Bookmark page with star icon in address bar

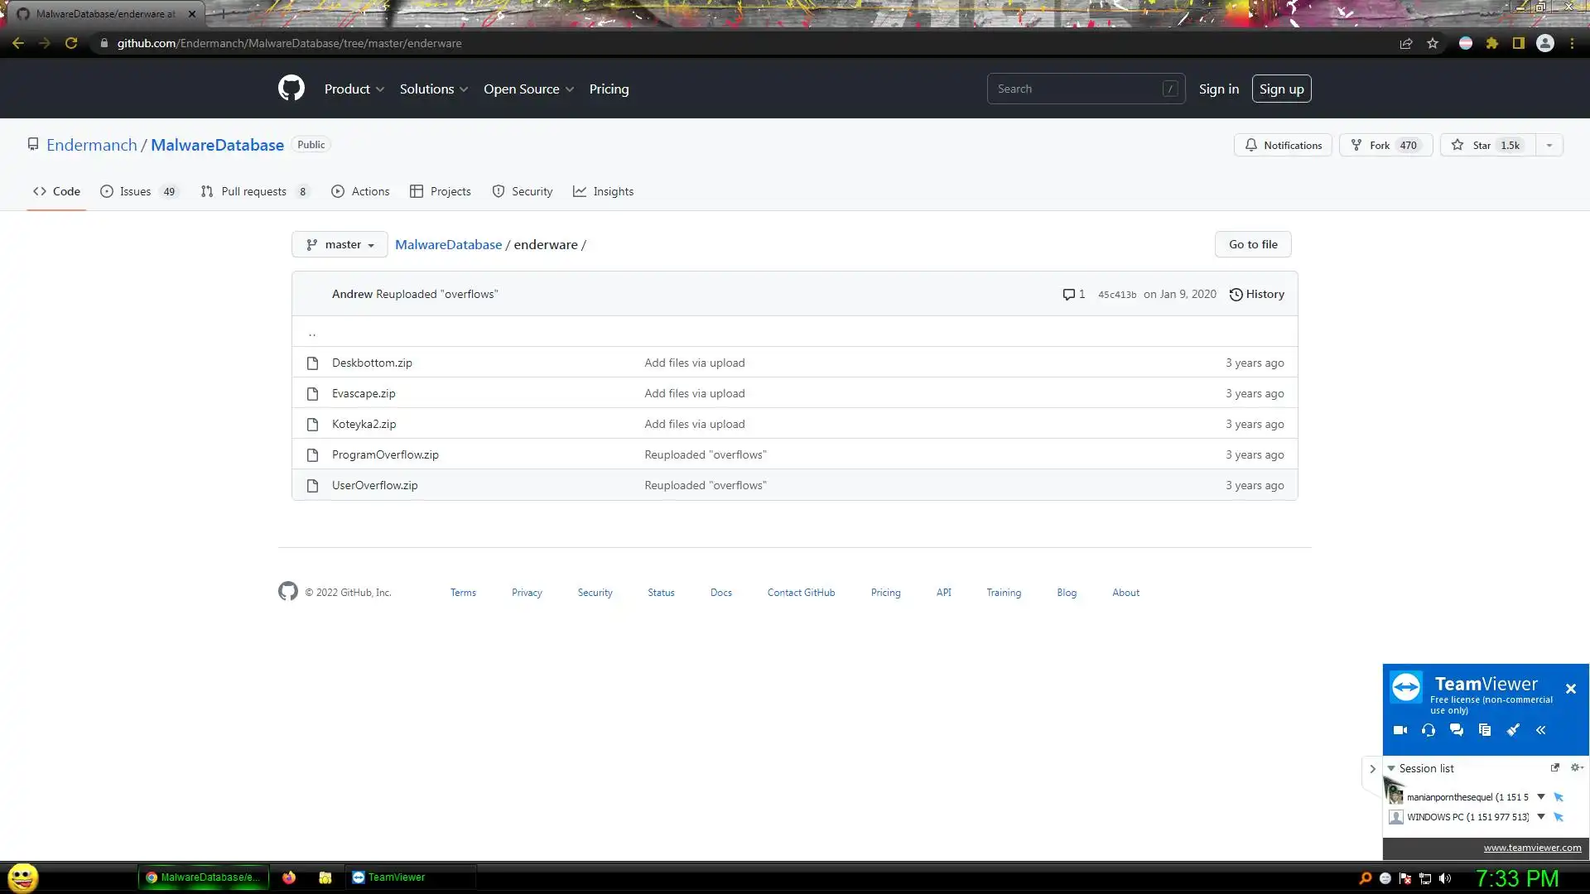(x=1433, y=43)
